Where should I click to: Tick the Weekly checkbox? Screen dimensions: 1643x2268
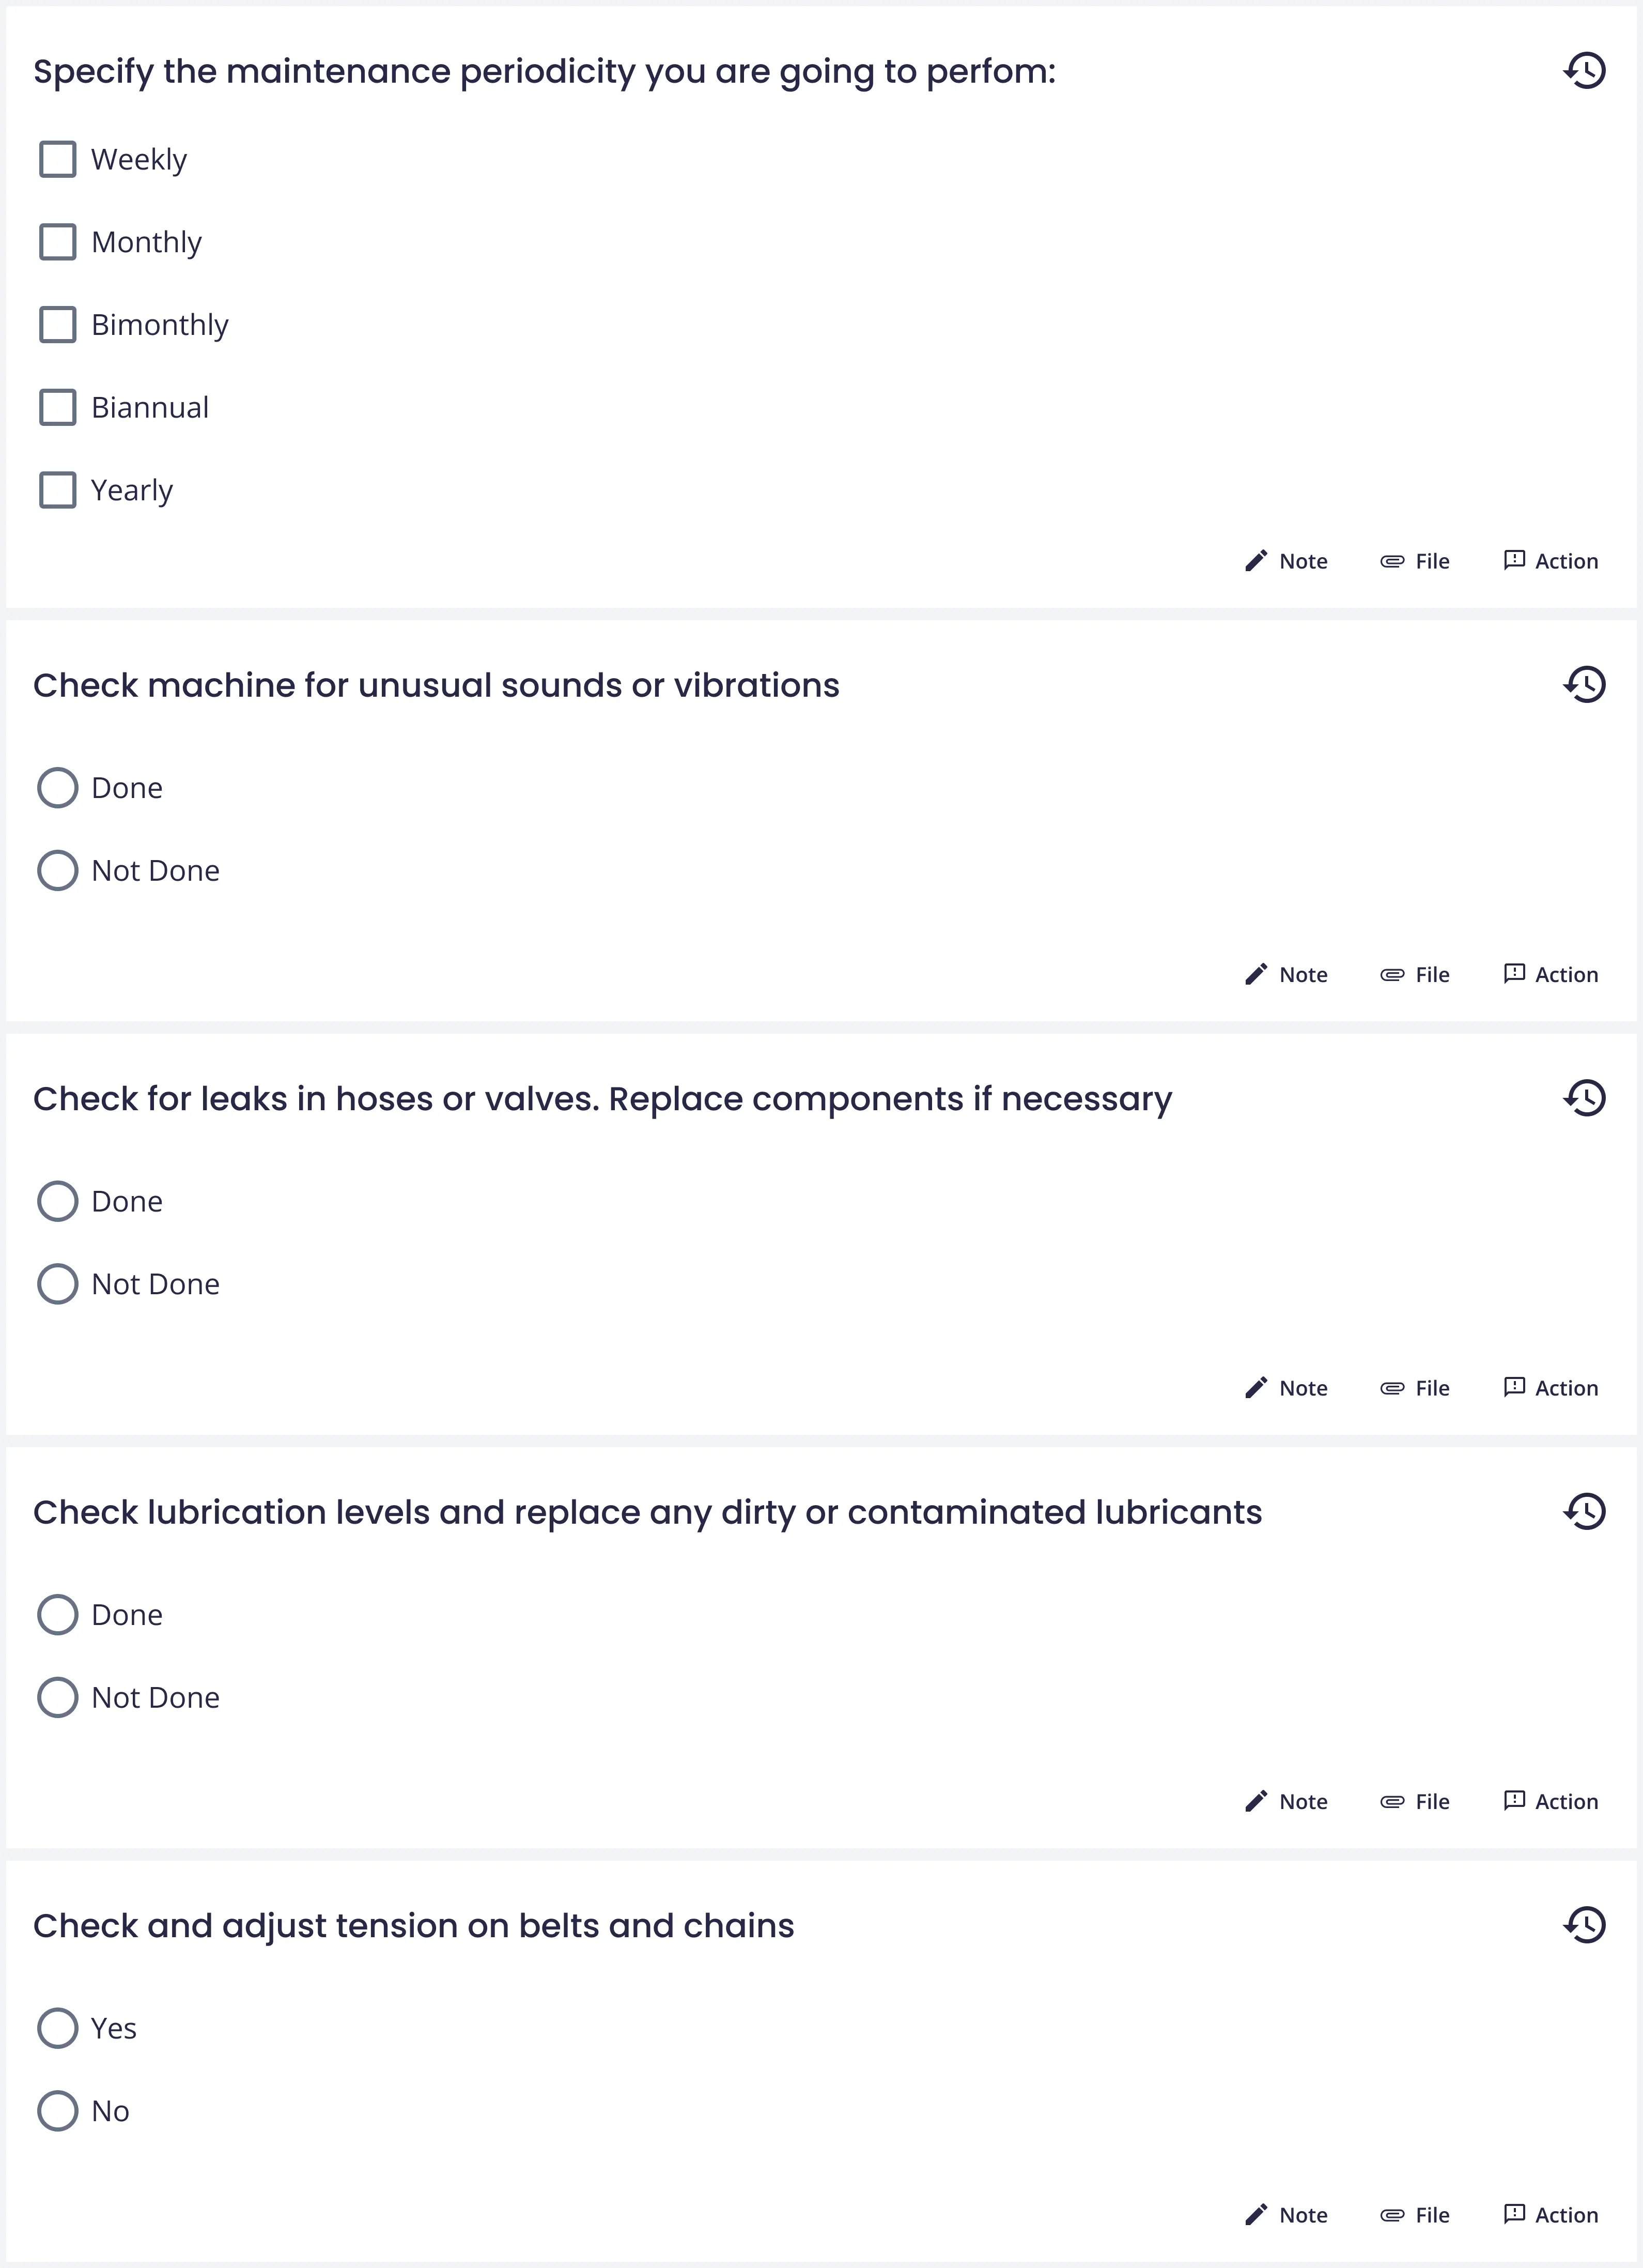point(58,159)
